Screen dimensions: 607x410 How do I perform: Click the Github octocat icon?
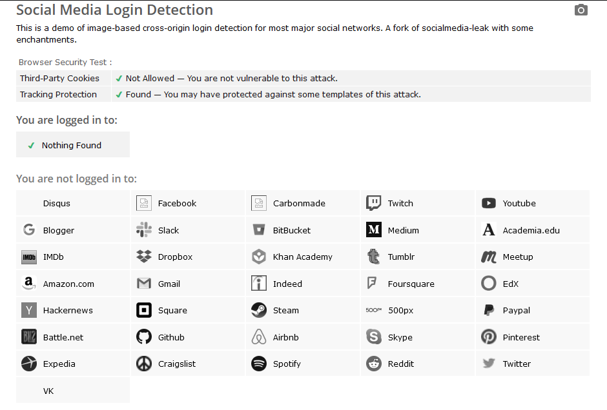pos(143,337)
